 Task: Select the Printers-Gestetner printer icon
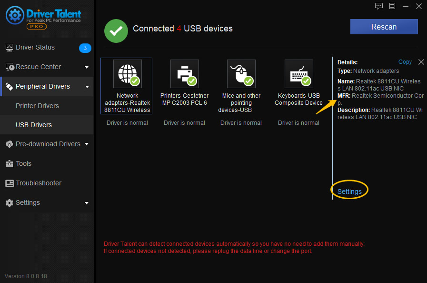tap(185, 74)
